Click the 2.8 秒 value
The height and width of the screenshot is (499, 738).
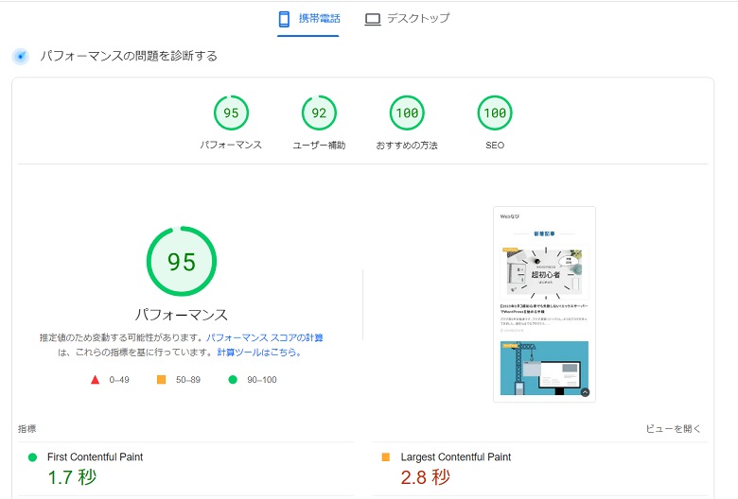[426, 477]
